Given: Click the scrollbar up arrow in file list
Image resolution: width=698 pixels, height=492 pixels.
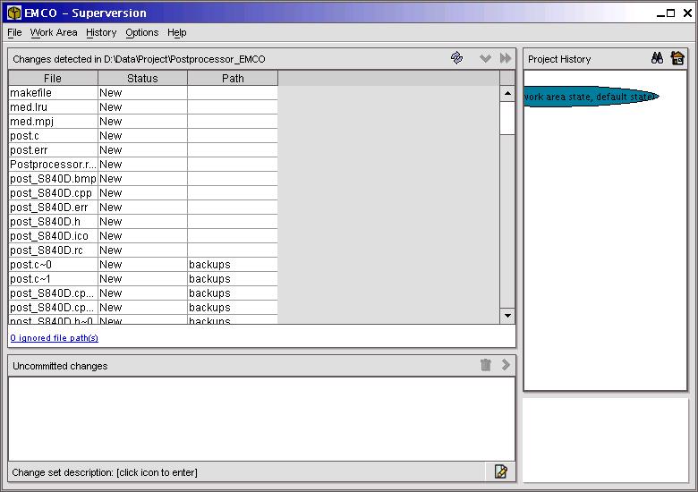Looking at the screenshot, I should click(507, 93).
